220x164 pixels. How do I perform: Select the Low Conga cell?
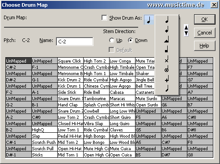pos(122,61)
